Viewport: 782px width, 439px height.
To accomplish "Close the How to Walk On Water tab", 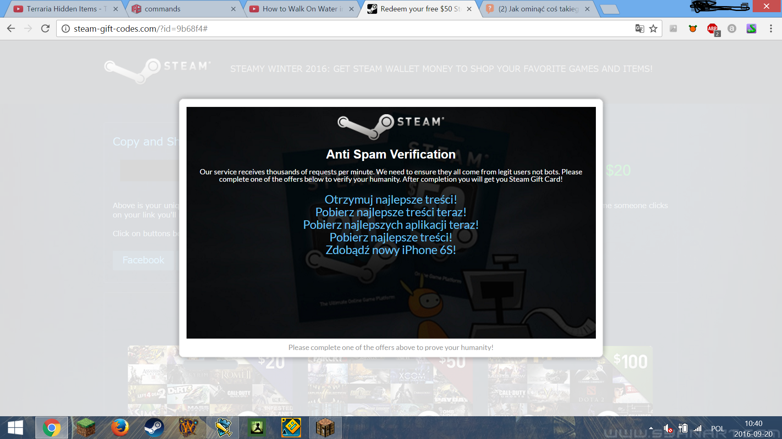I will point(351,9).
